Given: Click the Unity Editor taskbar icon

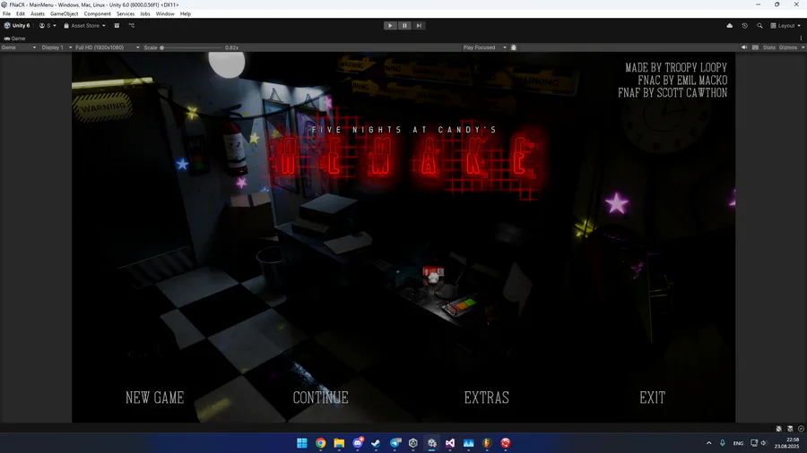Looking at the screenshot, I should coord(432,443).
